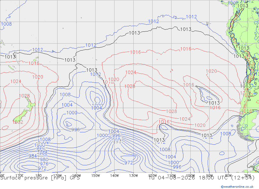Click the 80W longitude label
This screenshot has height=189, width=259.
(228, 176)
